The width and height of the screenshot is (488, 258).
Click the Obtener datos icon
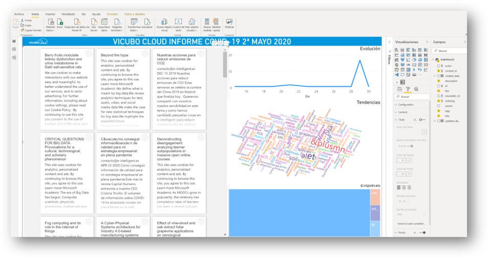[50, 22]
